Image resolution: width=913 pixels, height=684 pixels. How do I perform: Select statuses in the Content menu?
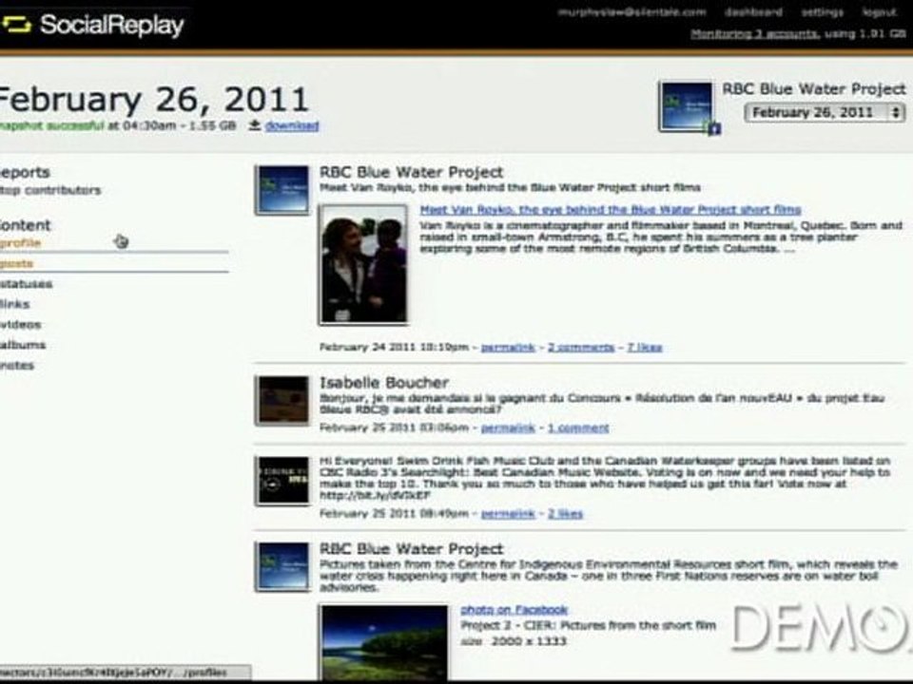[27, 284]
